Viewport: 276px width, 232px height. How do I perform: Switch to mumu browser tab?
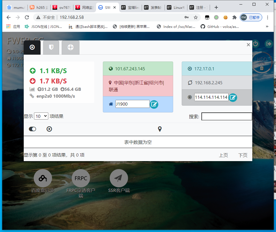click(16, 7)
